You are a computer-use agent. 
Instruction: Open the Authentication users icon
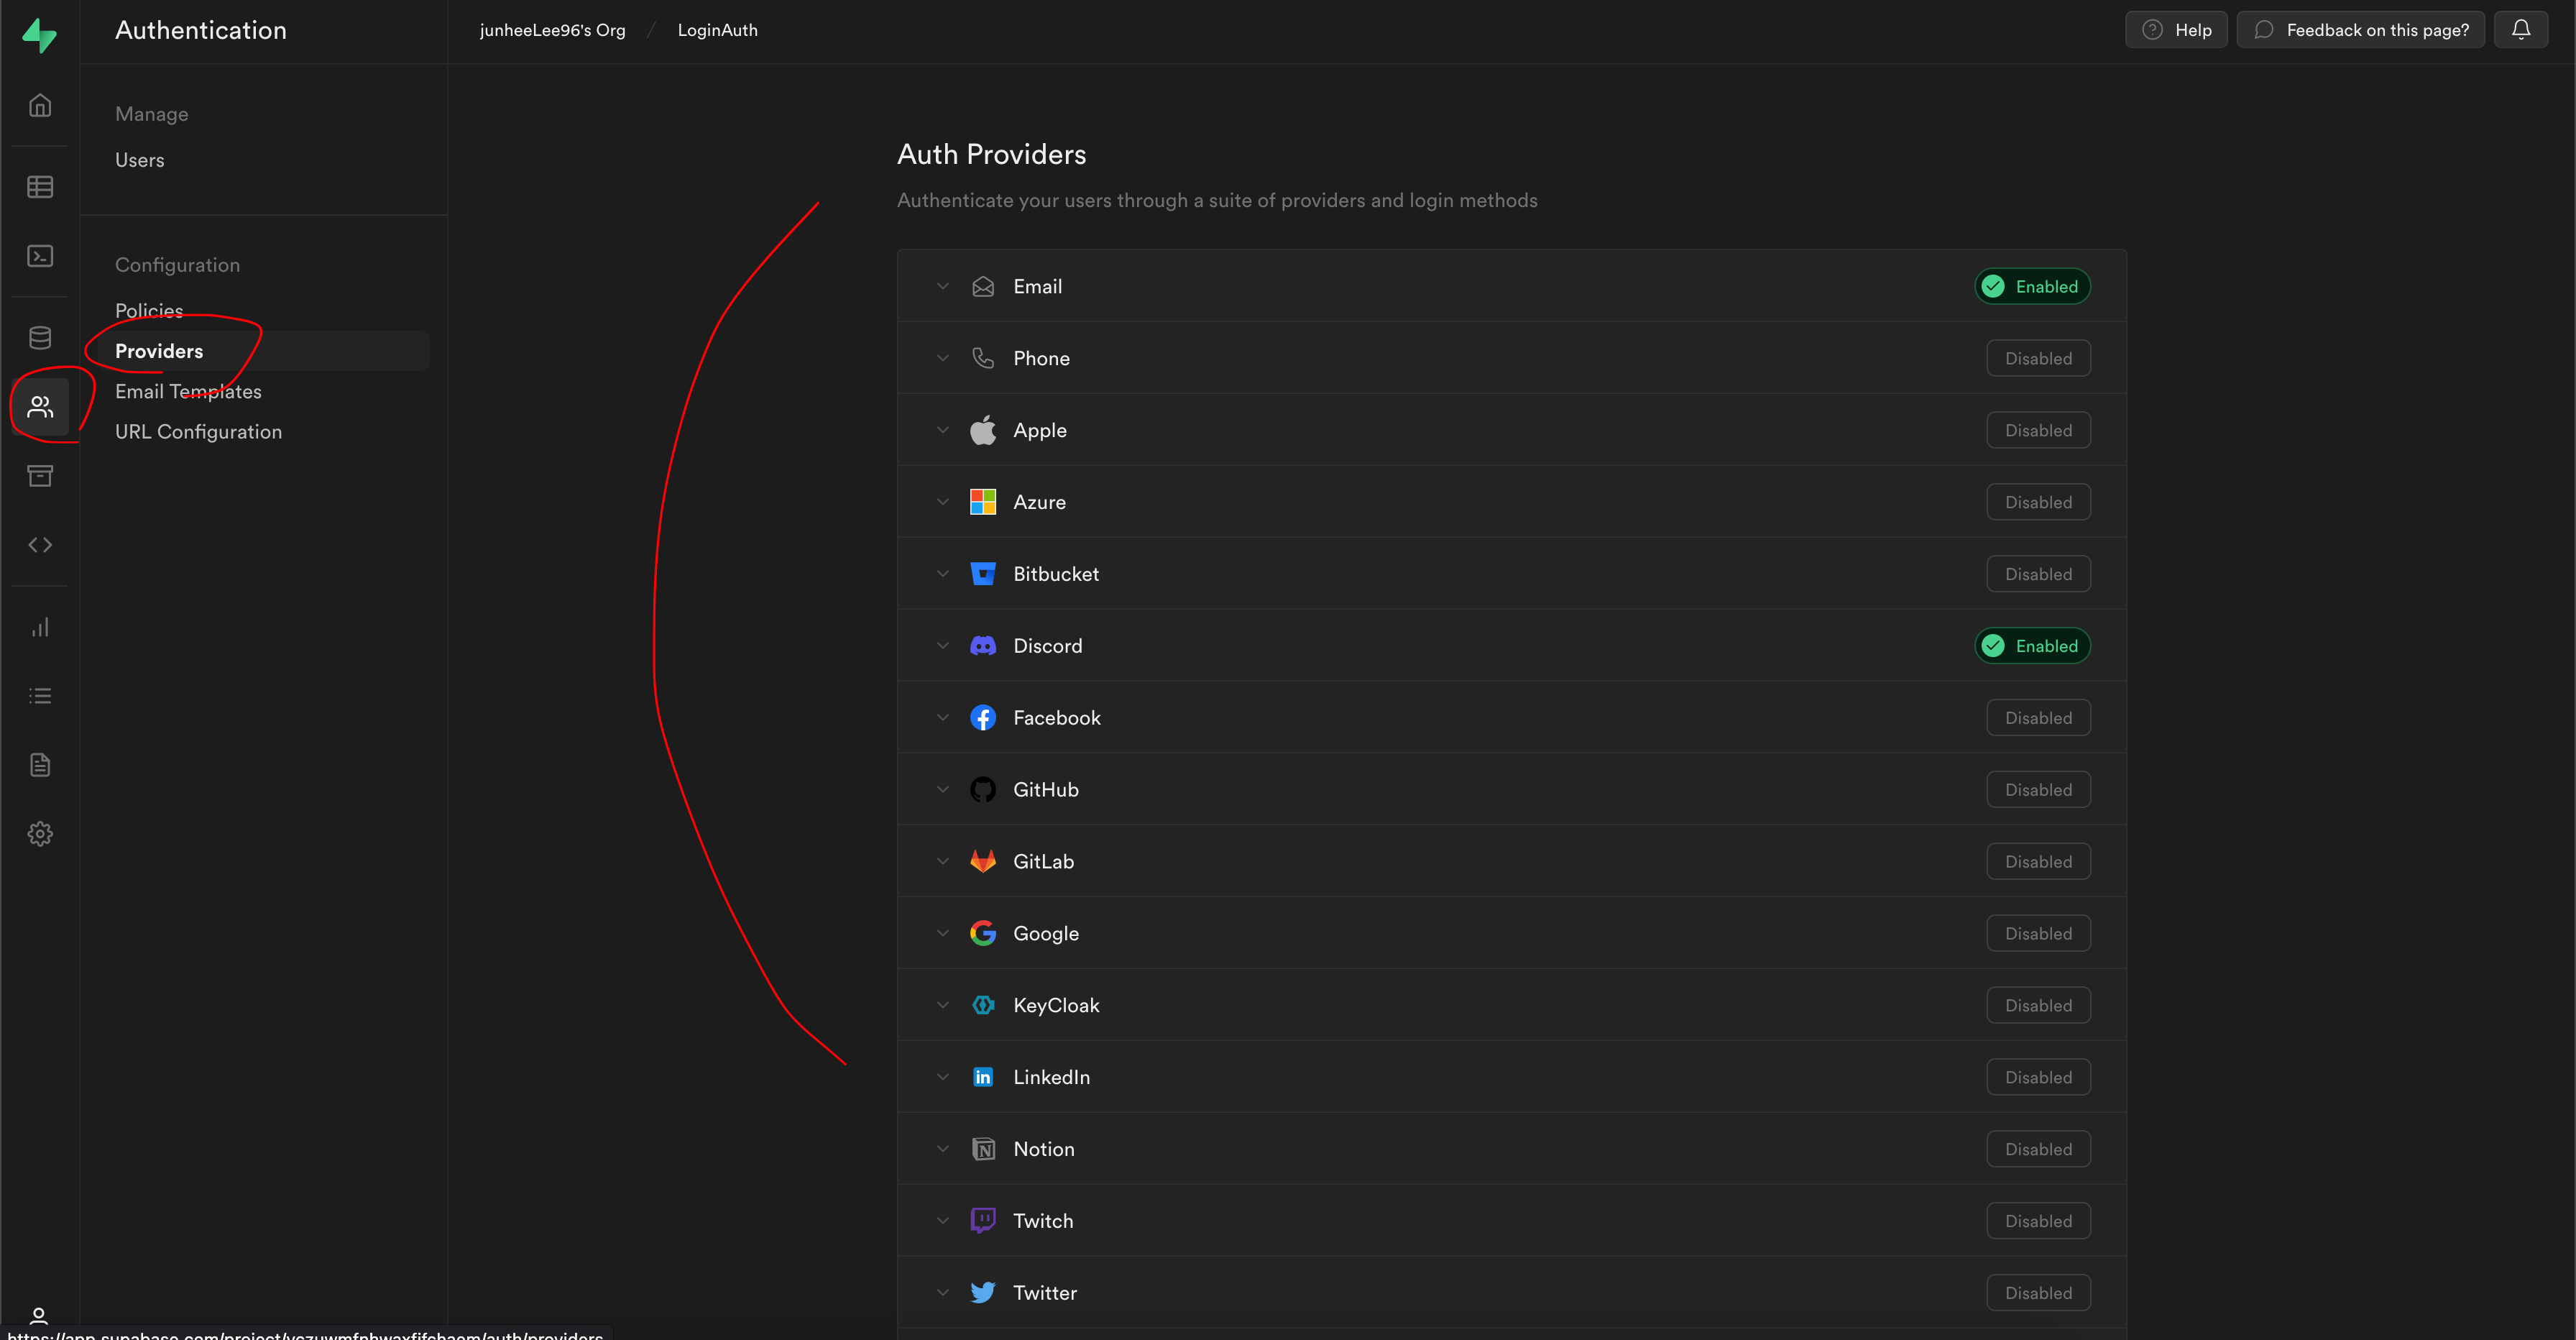pyautogui.click(x=40, y=407)
